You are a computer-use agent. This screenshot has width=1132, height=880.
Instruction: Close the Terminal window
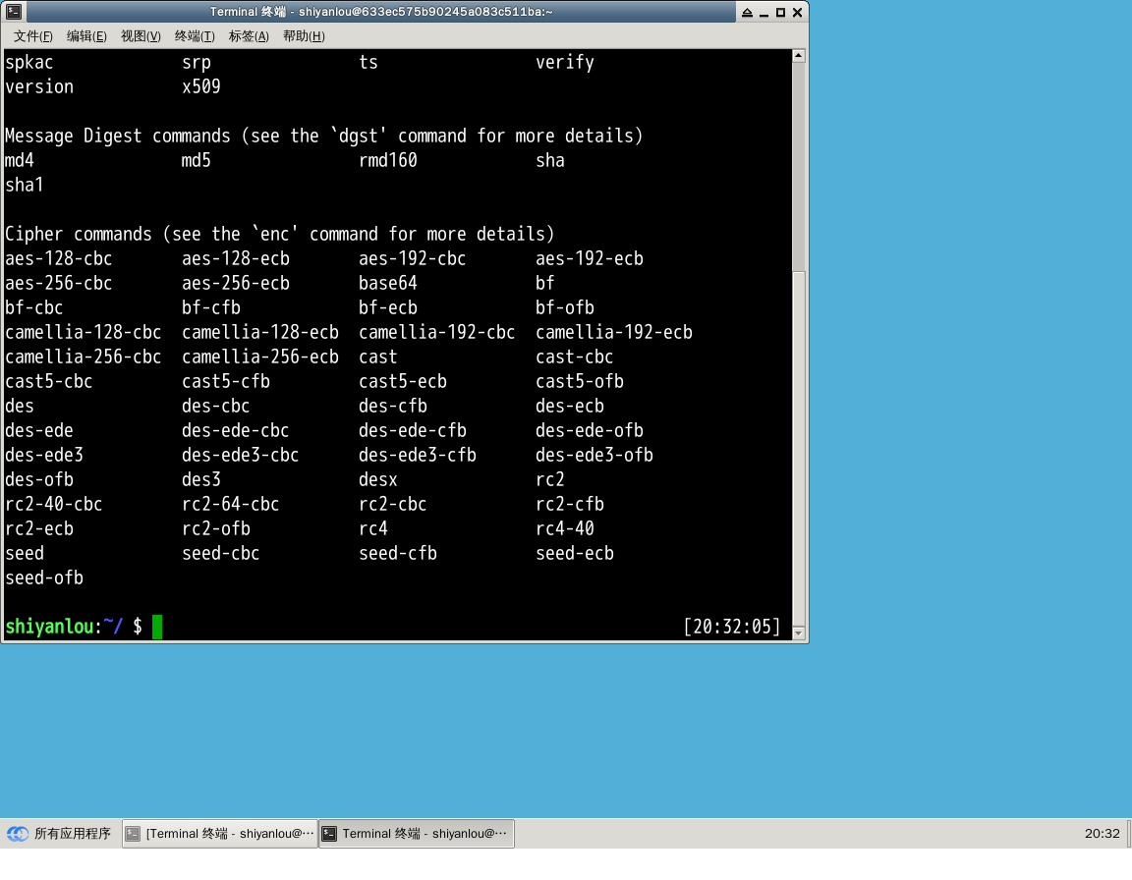point(797,12)
